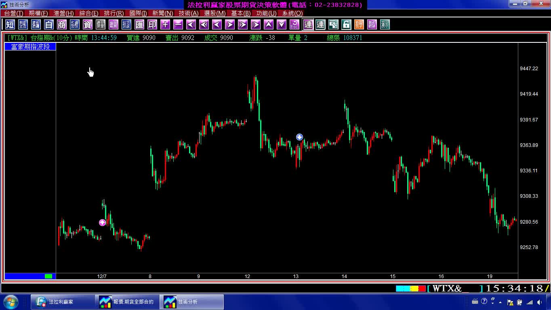Open the 指標 indicator icon
This screenshot has height=310, width=551.
pyautogui.click(x=75, y=25)
